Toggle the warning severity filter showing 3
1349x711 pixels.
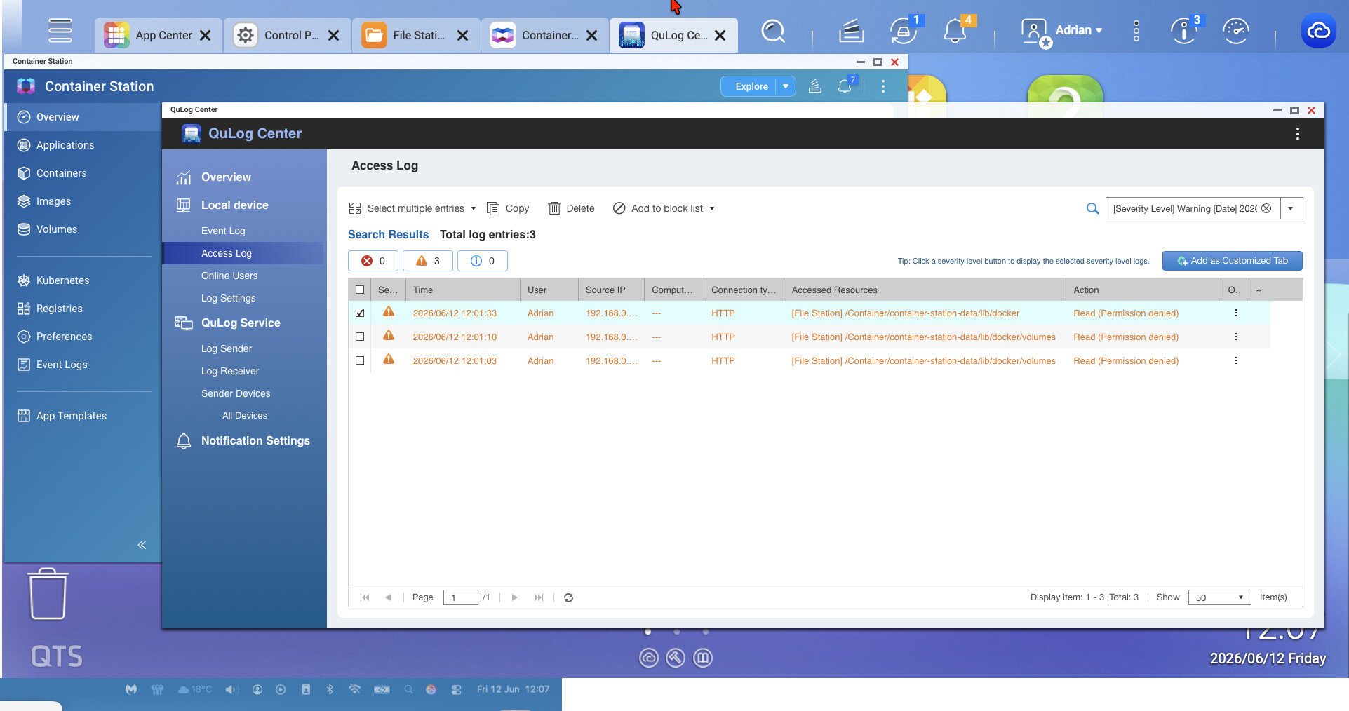[x=428, y=261]
